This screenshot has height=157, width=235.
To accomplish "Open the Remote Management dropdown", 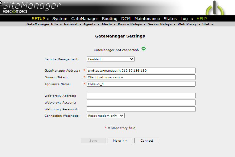I will [111, 59].
